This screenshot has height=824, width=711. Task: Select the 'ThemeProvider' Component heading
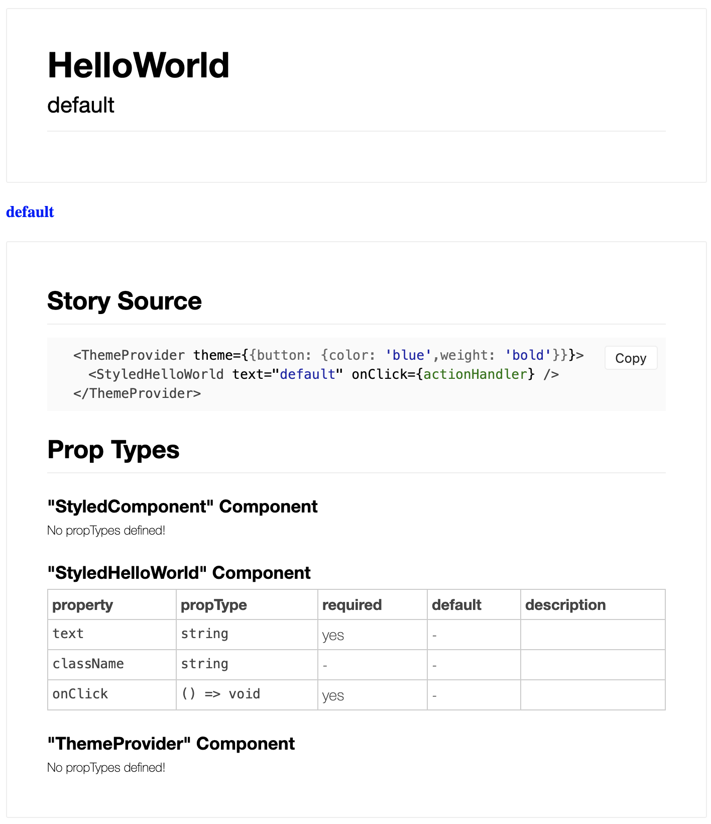171,744
